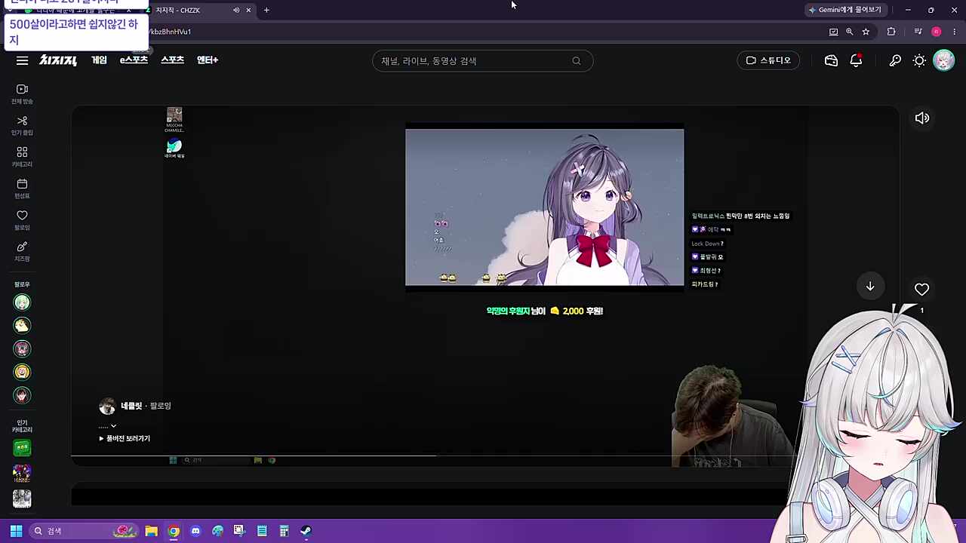Image resolution: width=966 pixels, height=543 pixels.
Task: Open the e스포츠 tab
Action: tap(134, 60)
